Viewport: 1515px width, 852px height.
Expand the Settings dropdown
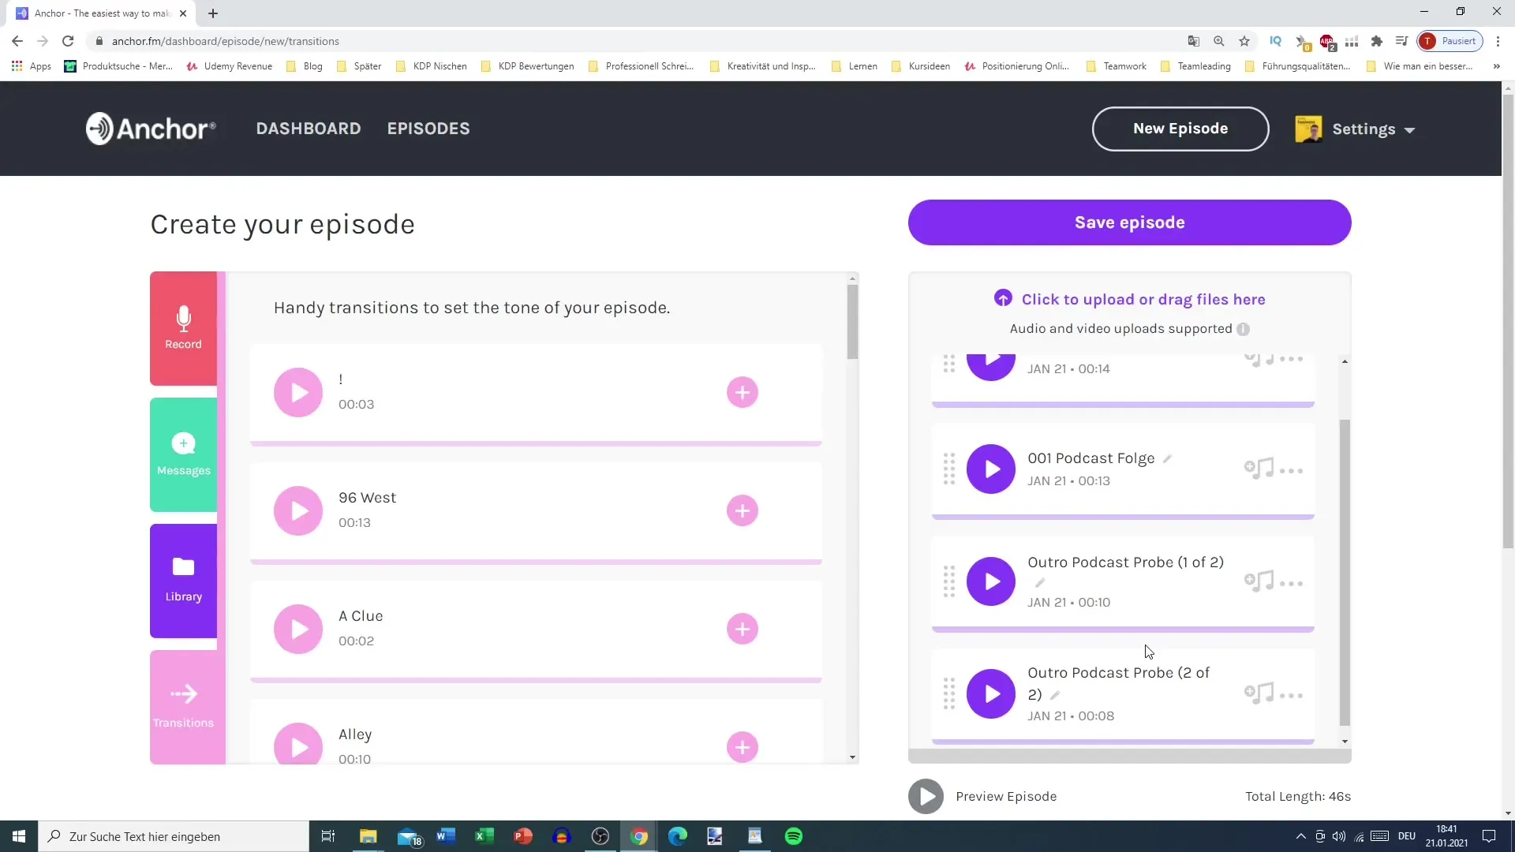(x=1373, y=129)
